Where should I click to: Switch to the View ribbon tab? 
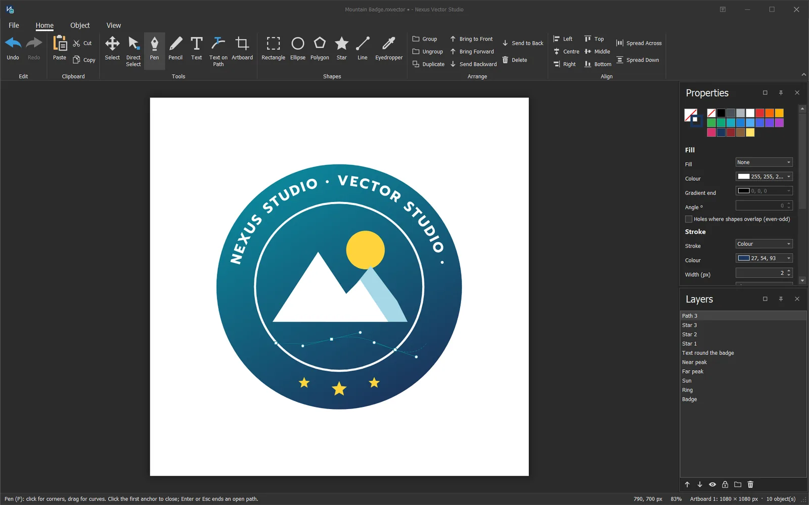(114, 25)
